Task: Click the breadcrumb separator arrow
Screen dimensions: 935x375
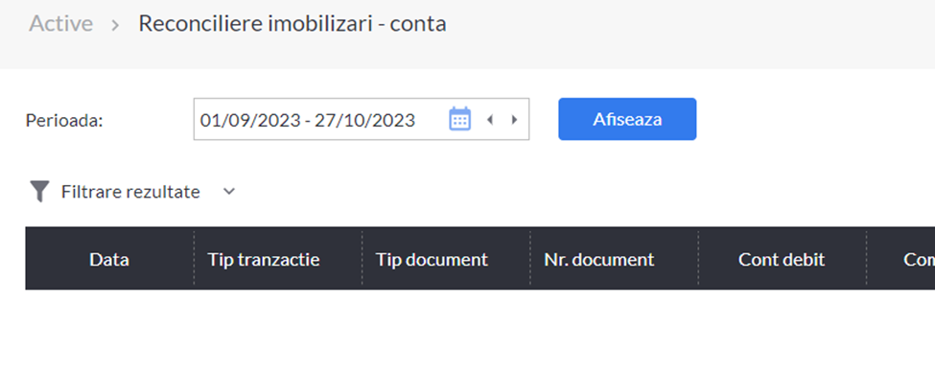Action: coord(116,25)
